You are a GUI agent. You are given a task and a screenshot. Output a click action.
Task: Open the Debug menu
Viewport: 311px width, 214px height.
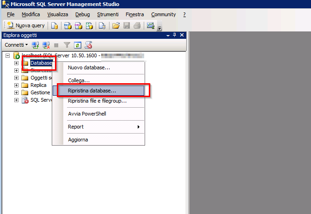coord(83,14)
